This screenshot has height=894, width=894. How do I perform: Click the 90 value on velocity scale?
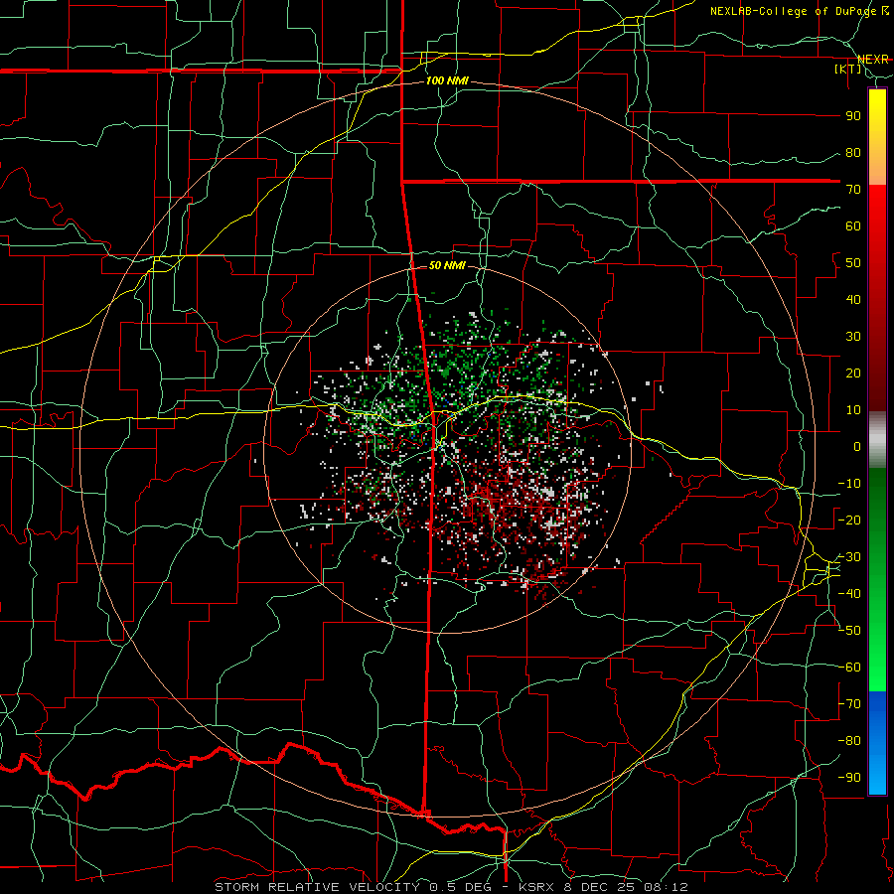pyautogui.click(x=853, y=116)
